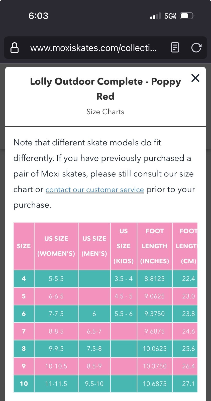Select the kids 4.5 - 5 cell
The height and width of the screenshot is (401, 211).
coord(124,296)
